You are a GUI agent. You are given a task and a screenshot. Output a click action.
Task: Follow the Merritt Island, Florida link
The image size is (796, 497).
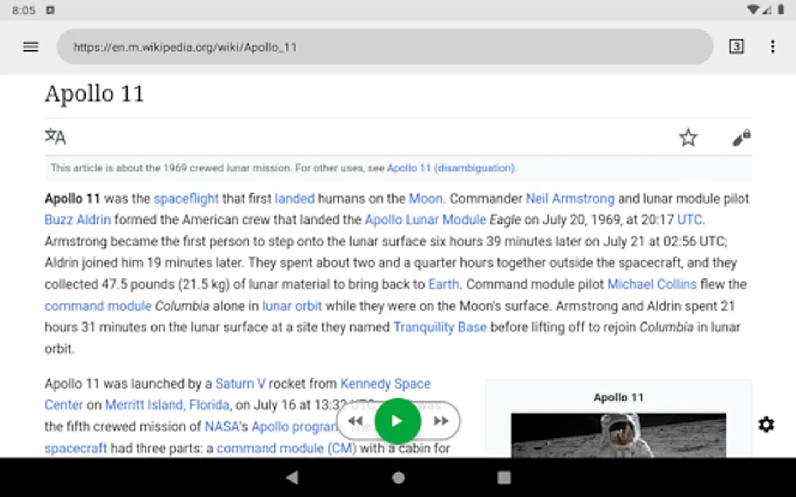point(167,405)
